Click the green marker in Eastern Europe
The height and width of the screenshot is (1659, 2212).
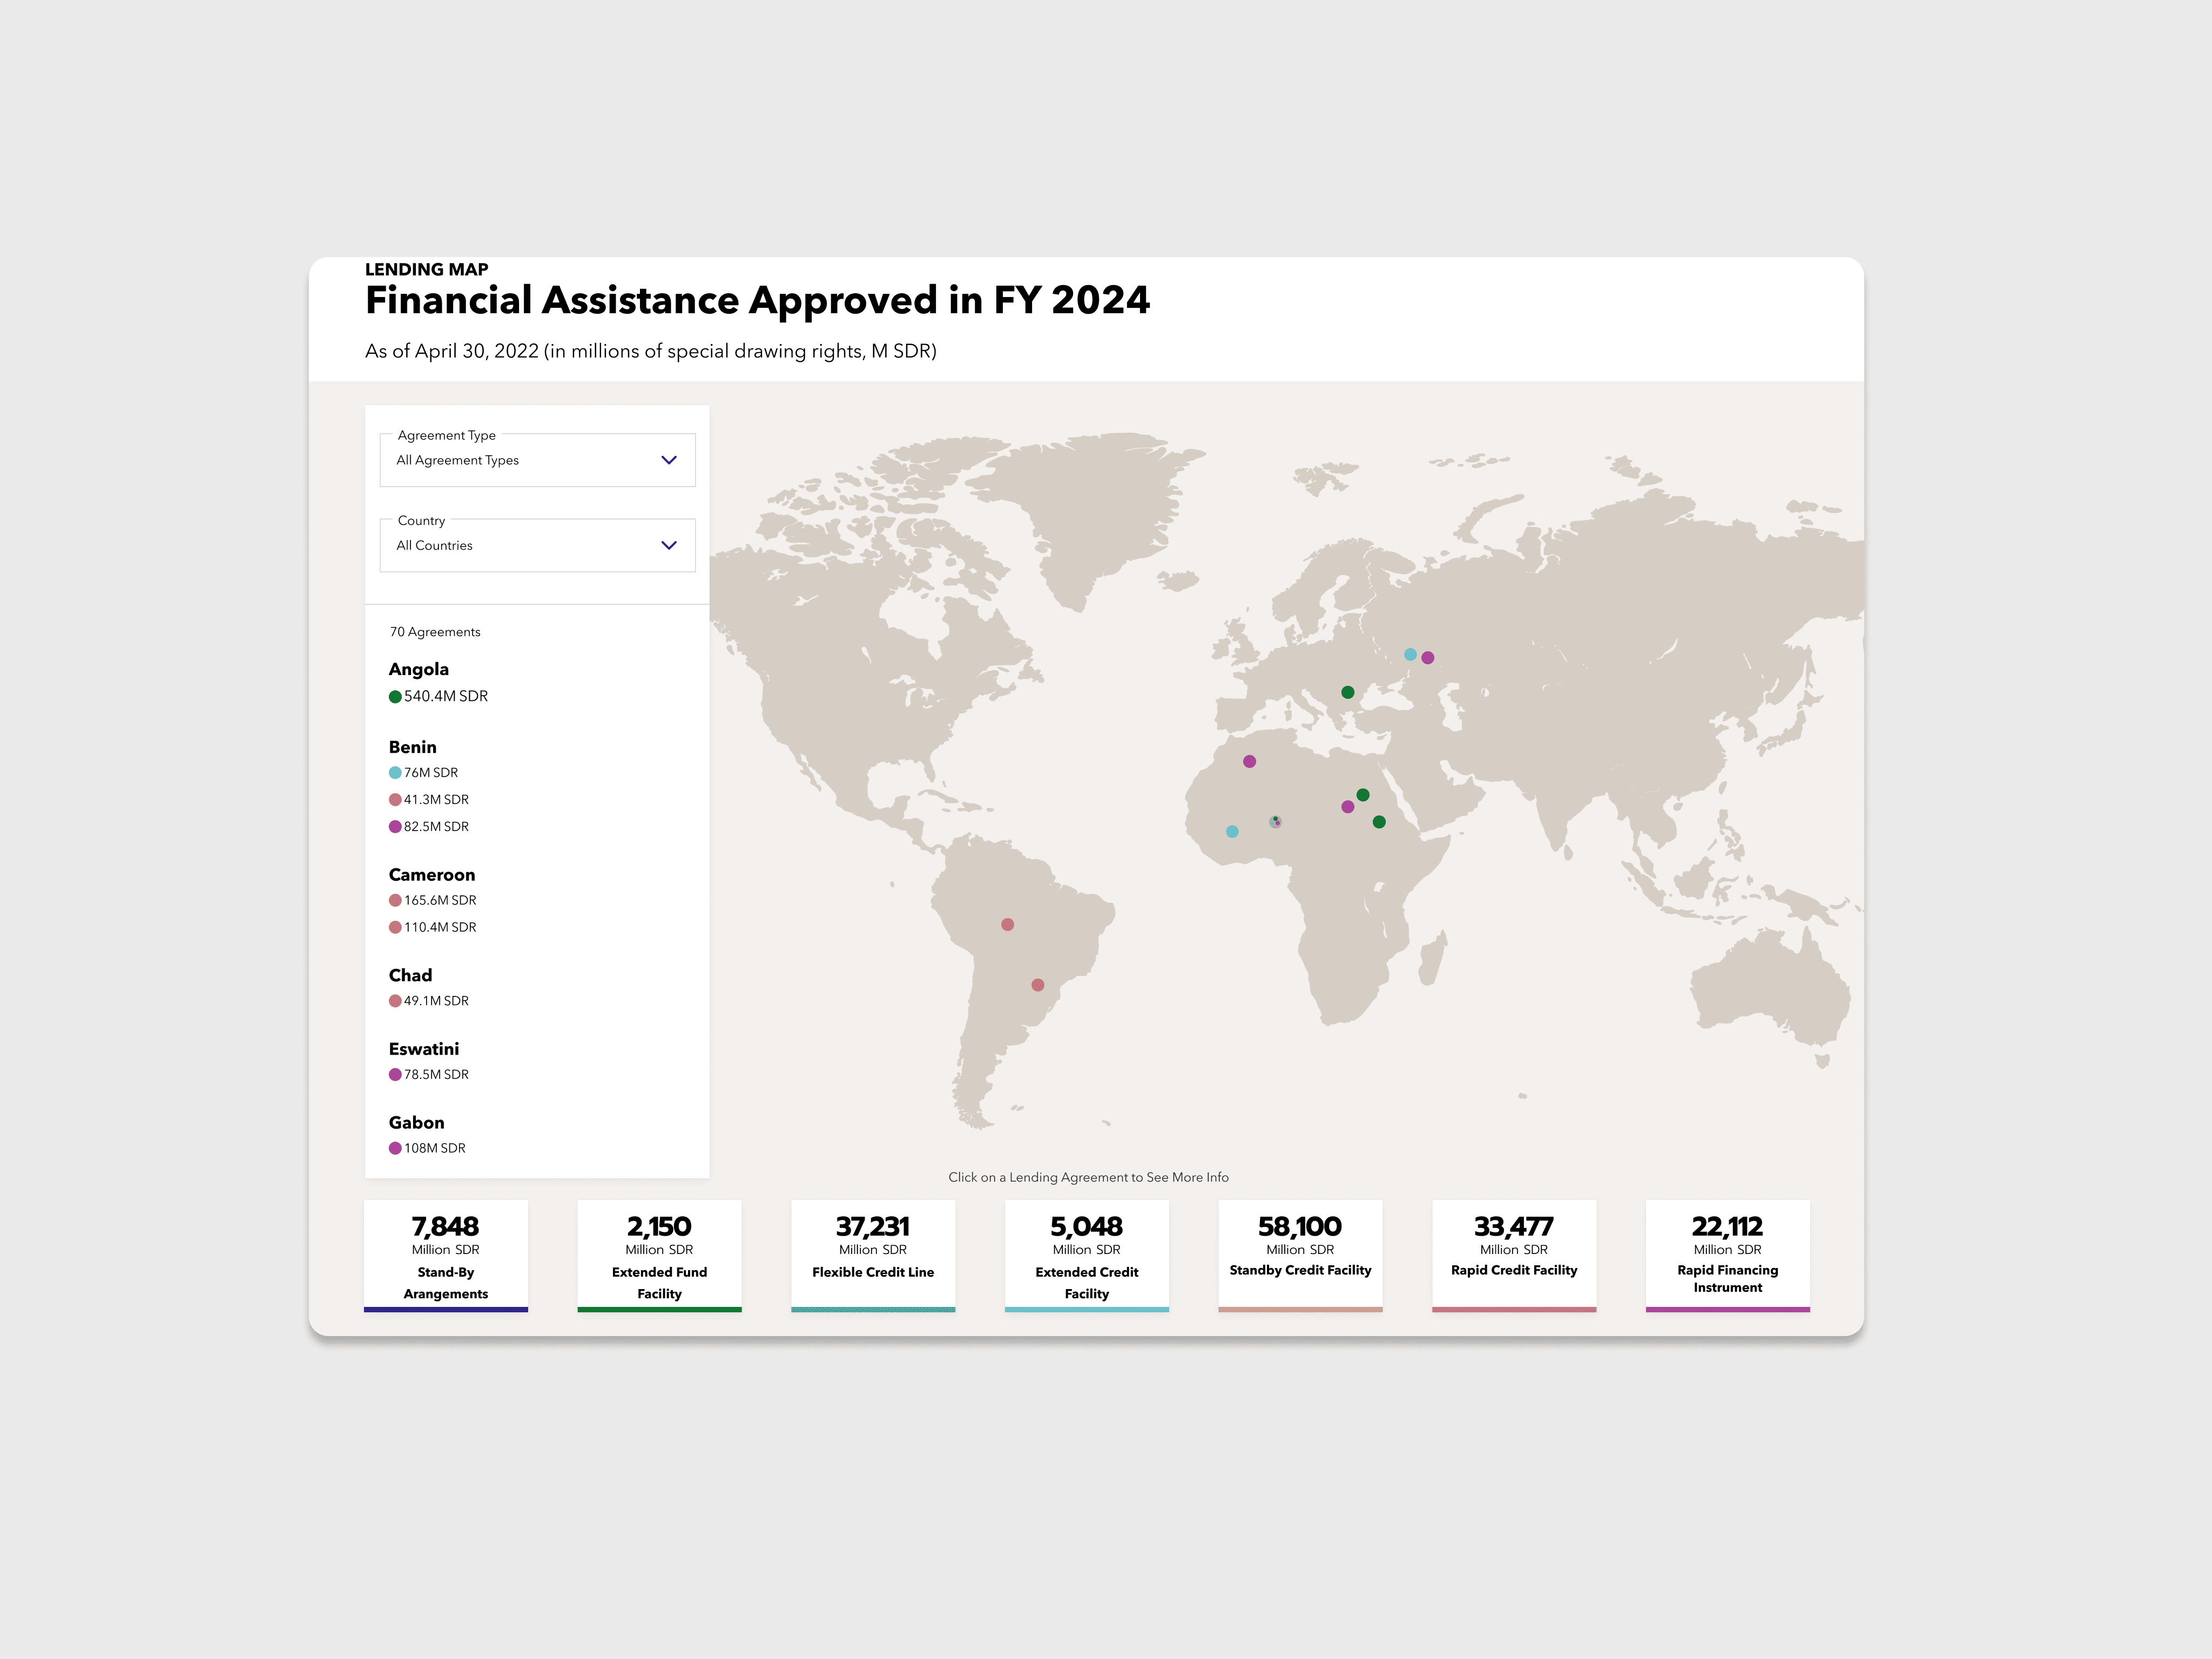(x=1347, y=692)
